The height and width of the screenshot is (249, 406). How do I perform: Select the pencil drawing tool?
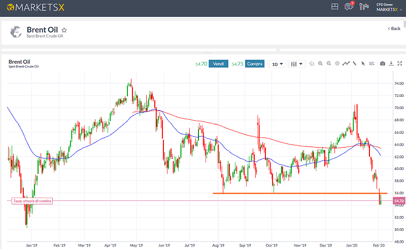355,64
